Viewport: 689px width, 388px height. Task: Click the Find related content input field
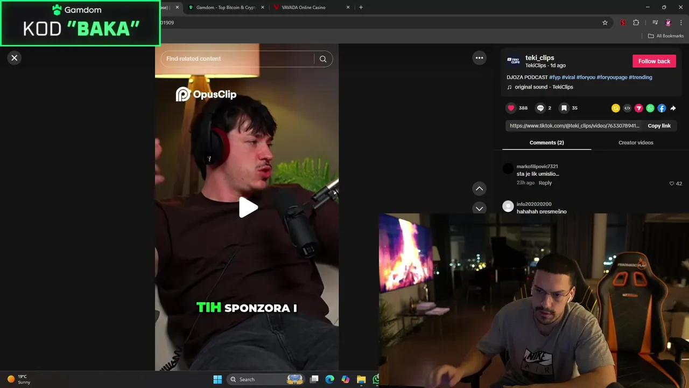tap(237, 59)
